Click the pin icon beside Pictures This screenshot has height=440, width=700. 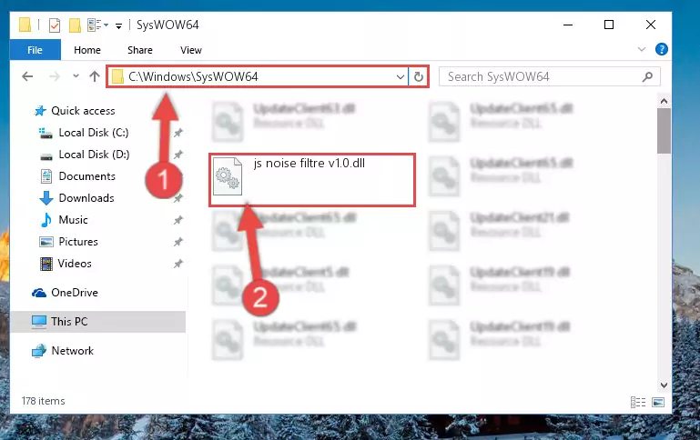pos(178,242)
